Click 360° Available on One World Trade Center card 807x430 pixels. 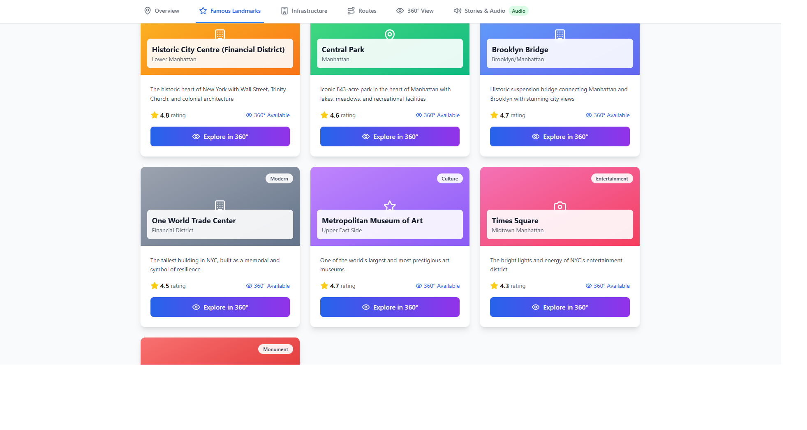point(268,286)
